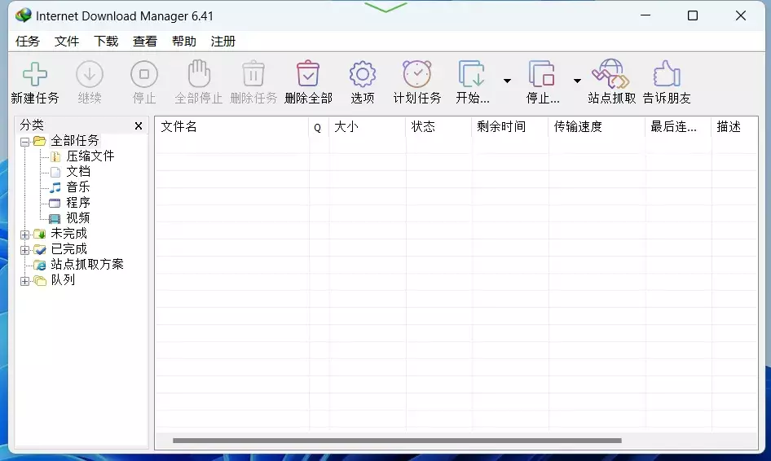Open the 下载 menu
The width and height of the screenshot is (771, 461).
(x=106, y=42)
